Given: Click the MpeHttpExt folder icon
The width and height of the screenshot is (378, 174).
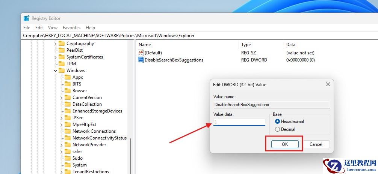Looking at the screenshot, I should coord(68,124).
